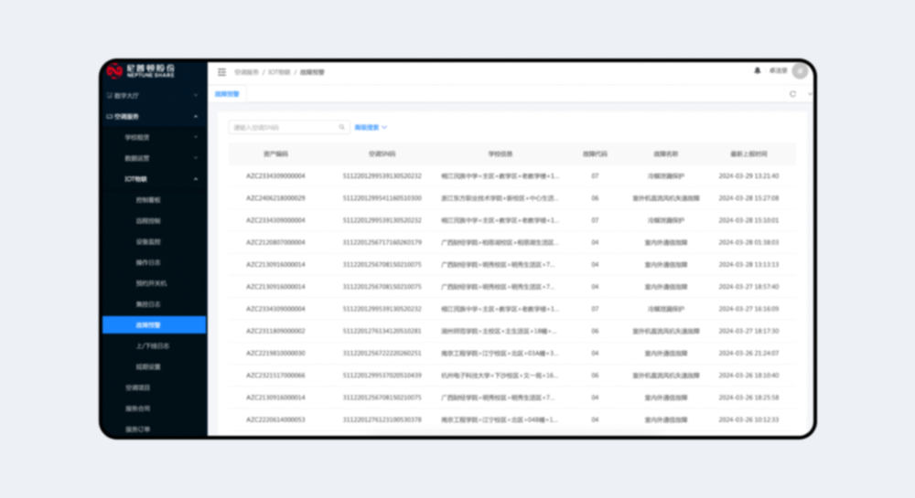The image size is (915, 498).
Task: Click asset code AZC2321517000066
Action: click(x=275, y=376)
